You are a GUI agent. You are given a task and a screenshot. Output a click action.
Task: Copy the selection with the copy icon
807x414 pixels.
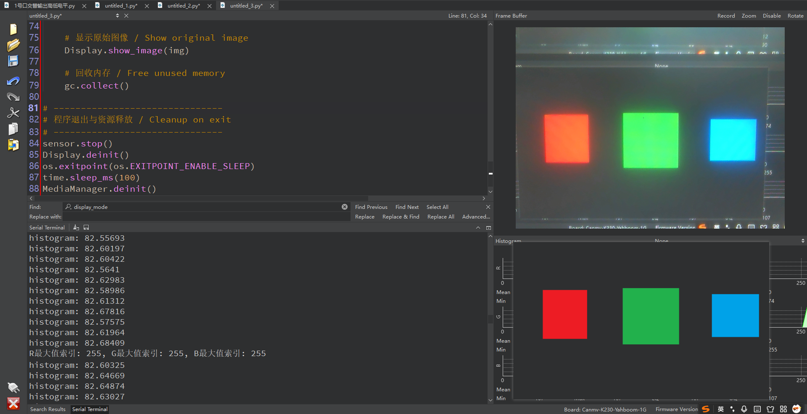click(13, 128)
